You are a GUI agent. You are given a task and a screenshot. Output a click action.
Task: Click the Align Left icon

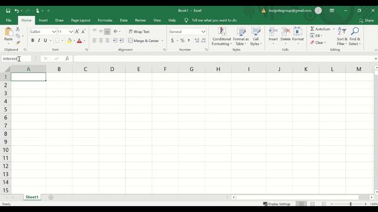(x=94, y=41)
